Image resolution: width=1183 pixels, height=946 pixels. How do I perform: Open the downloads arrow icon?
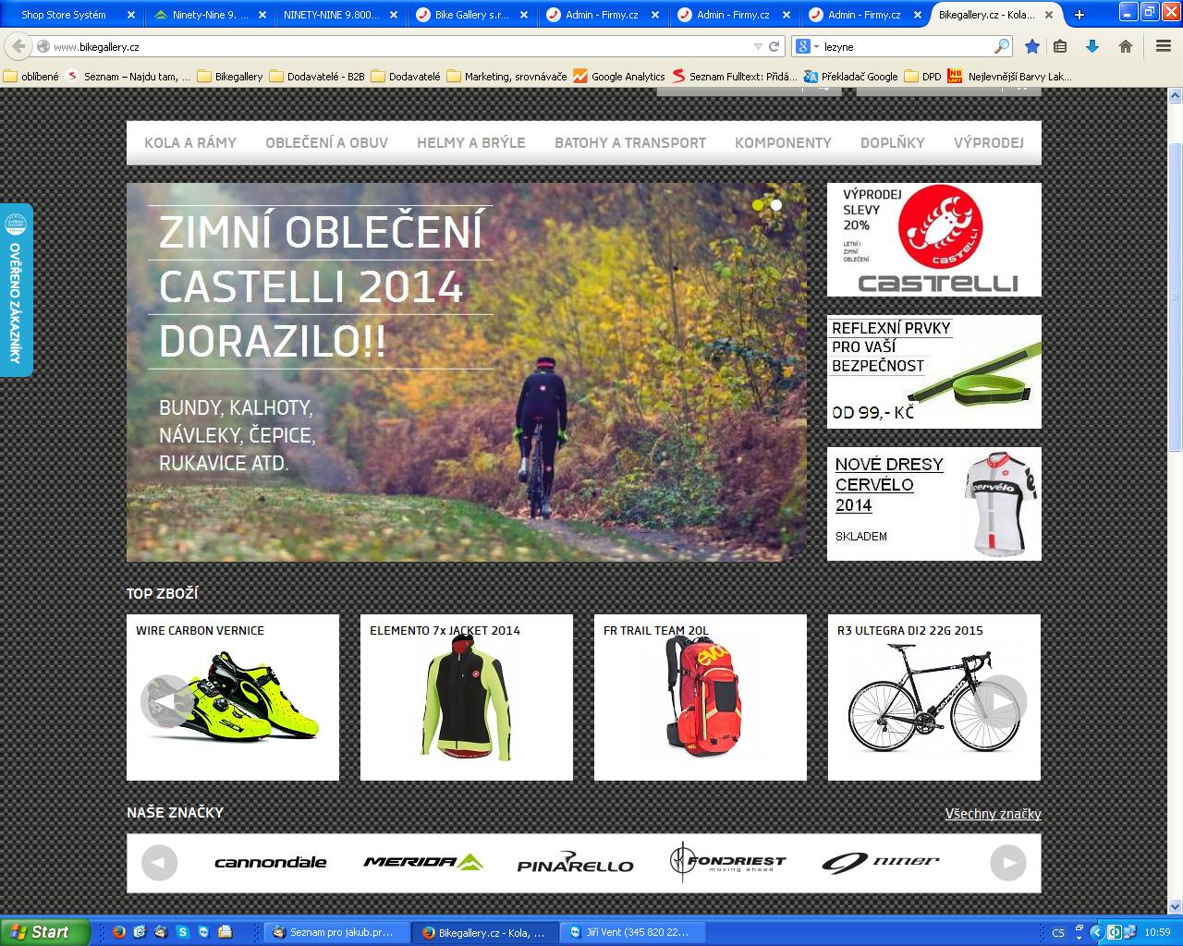click(x=1092, y=46)
